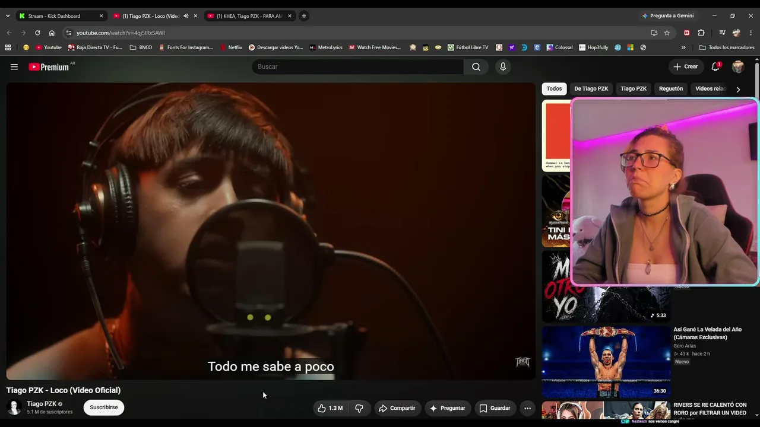Click the red extension icon in toolbar
Screen dimensions: 760x427
(x=687, y=33)
